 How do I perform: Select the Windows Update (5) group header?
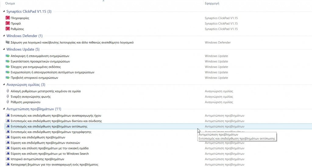(x=23, y=49)
